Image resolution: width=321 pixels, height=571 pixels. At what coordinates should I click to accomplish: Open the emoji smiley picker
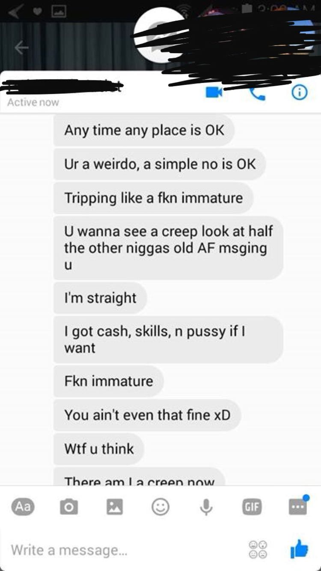[x=160, y=507]
